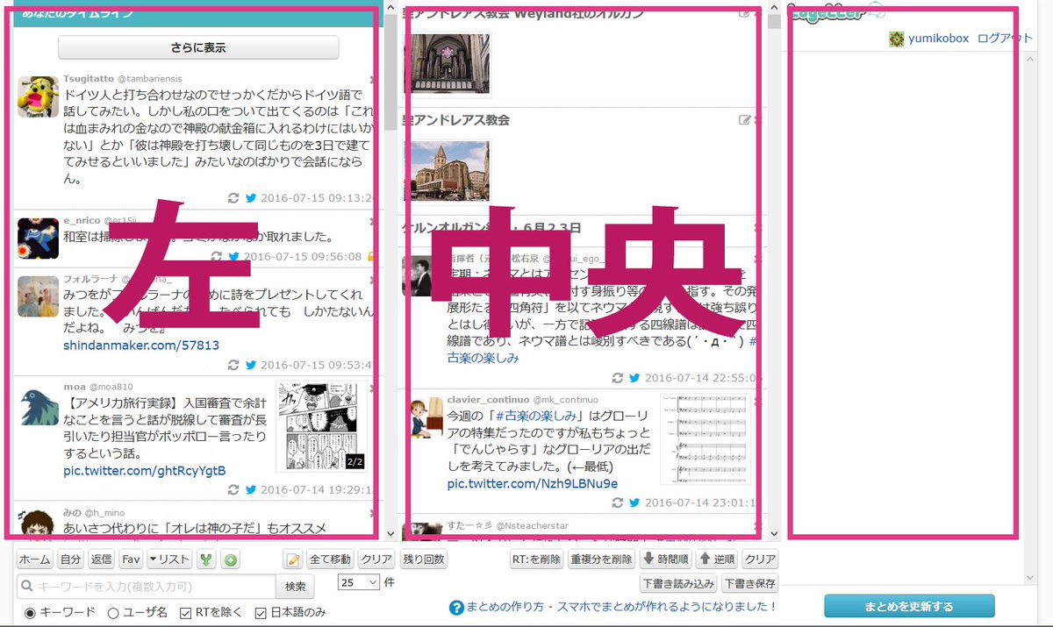Click Twitter bird icon on 19:29 tweet
Screen dimensions: 1053x627
point(251,491)
